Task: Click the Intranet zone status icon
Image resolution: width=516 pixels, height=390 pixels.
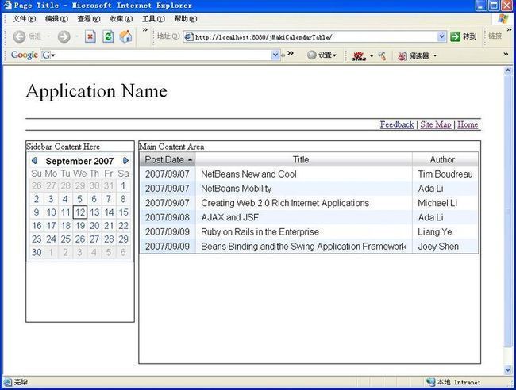Action: (430, 382)
